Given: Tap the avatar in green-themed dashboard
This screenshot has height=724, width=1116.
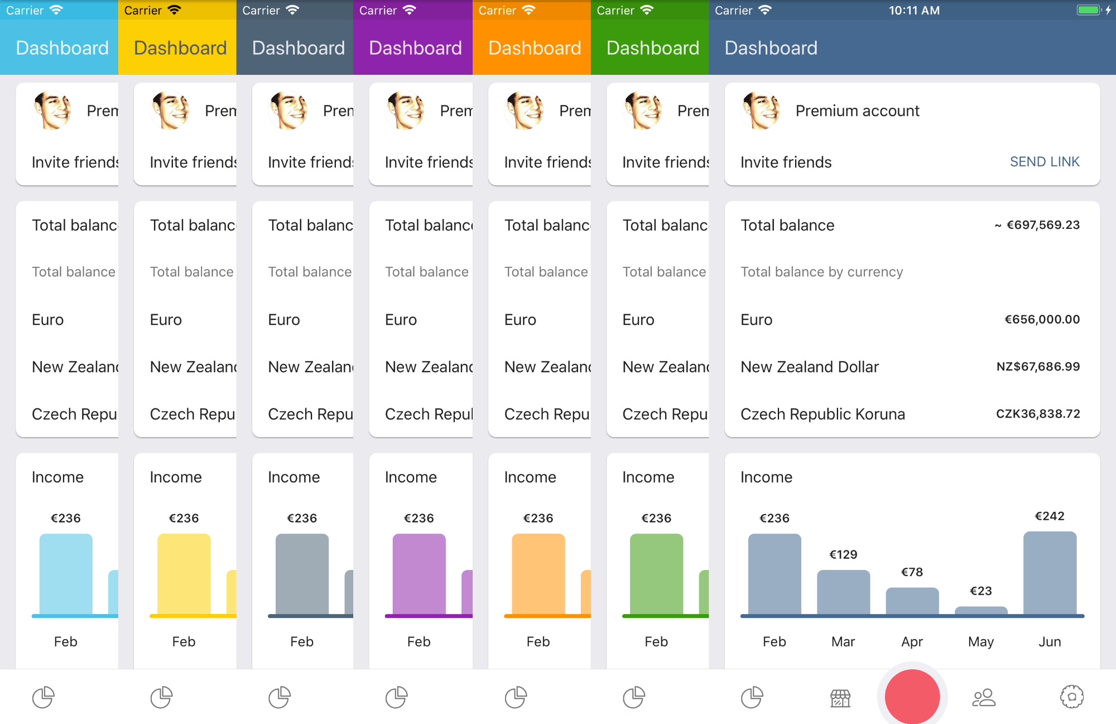Looking at the screenshot, I should (643, 111).
